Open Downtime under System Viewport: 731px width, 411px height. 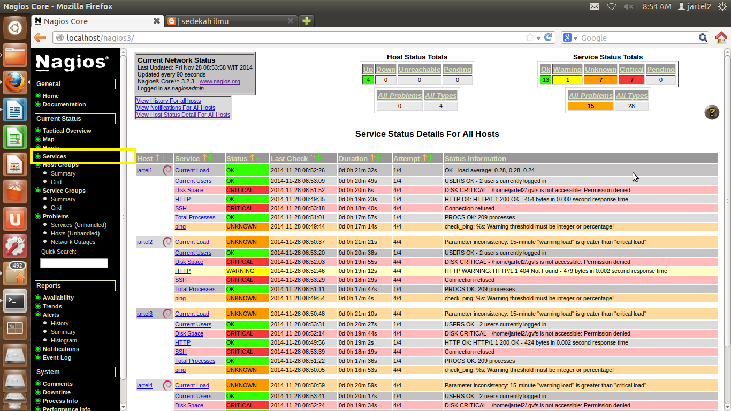[x=57, y=392]
